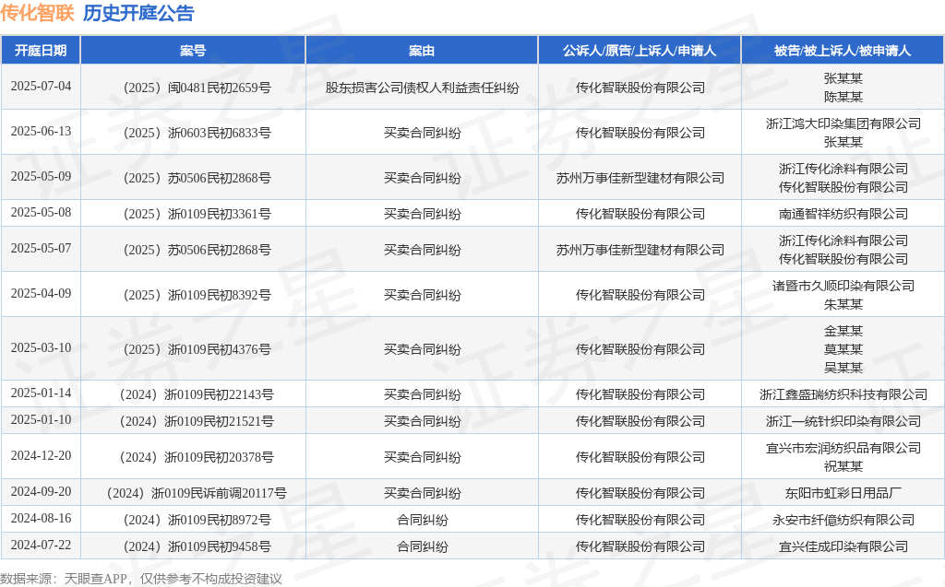
Task: Click the 公诉人/原告/上诉人/申请人 column header
Action: point(640,51)
